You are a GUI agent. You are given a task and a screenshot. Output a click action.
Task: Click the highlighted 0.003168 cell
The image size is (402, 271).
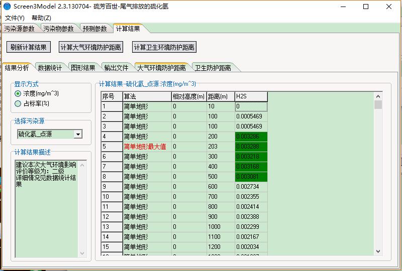coord(251,167)
